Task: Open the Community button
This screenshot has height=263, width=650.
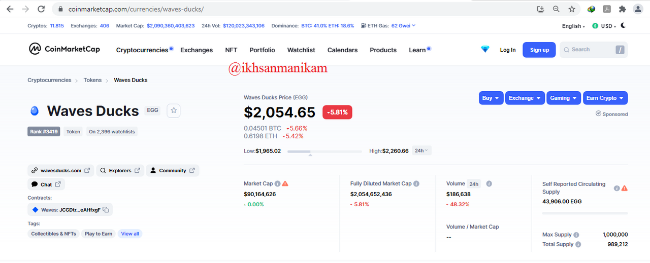Action: click(173, 170)
